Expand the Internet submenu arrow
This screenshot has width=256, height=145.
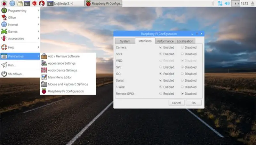coord(38,24)
